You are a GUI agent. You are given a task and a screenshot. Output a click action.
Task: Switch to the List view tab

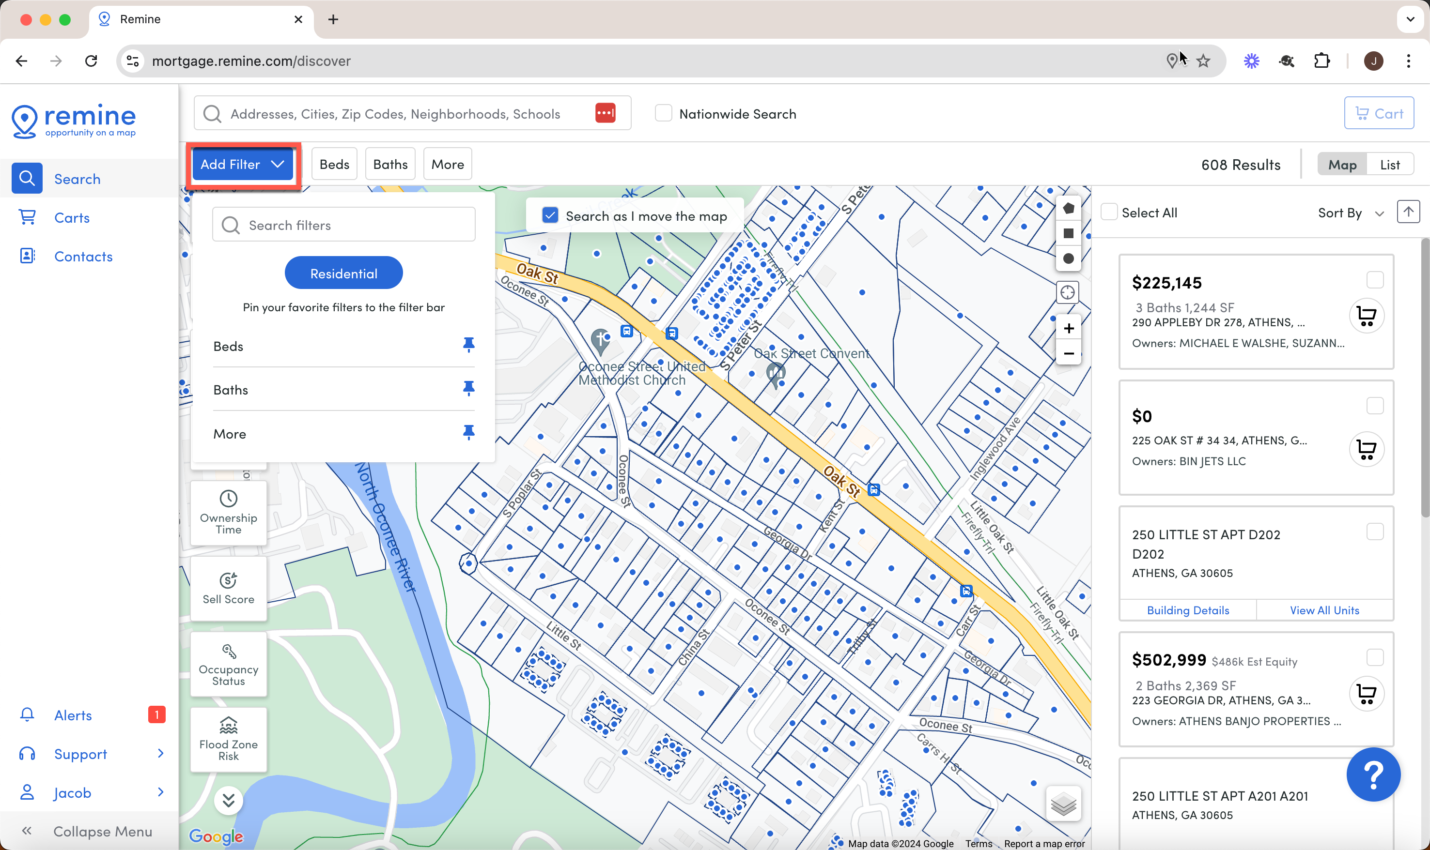pyautogui.click(x=1389, y=165)
